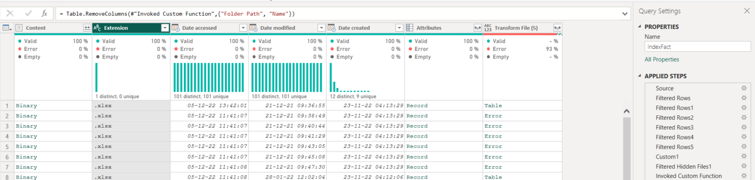Collapse the PROPERTIES section

[640, 27]
